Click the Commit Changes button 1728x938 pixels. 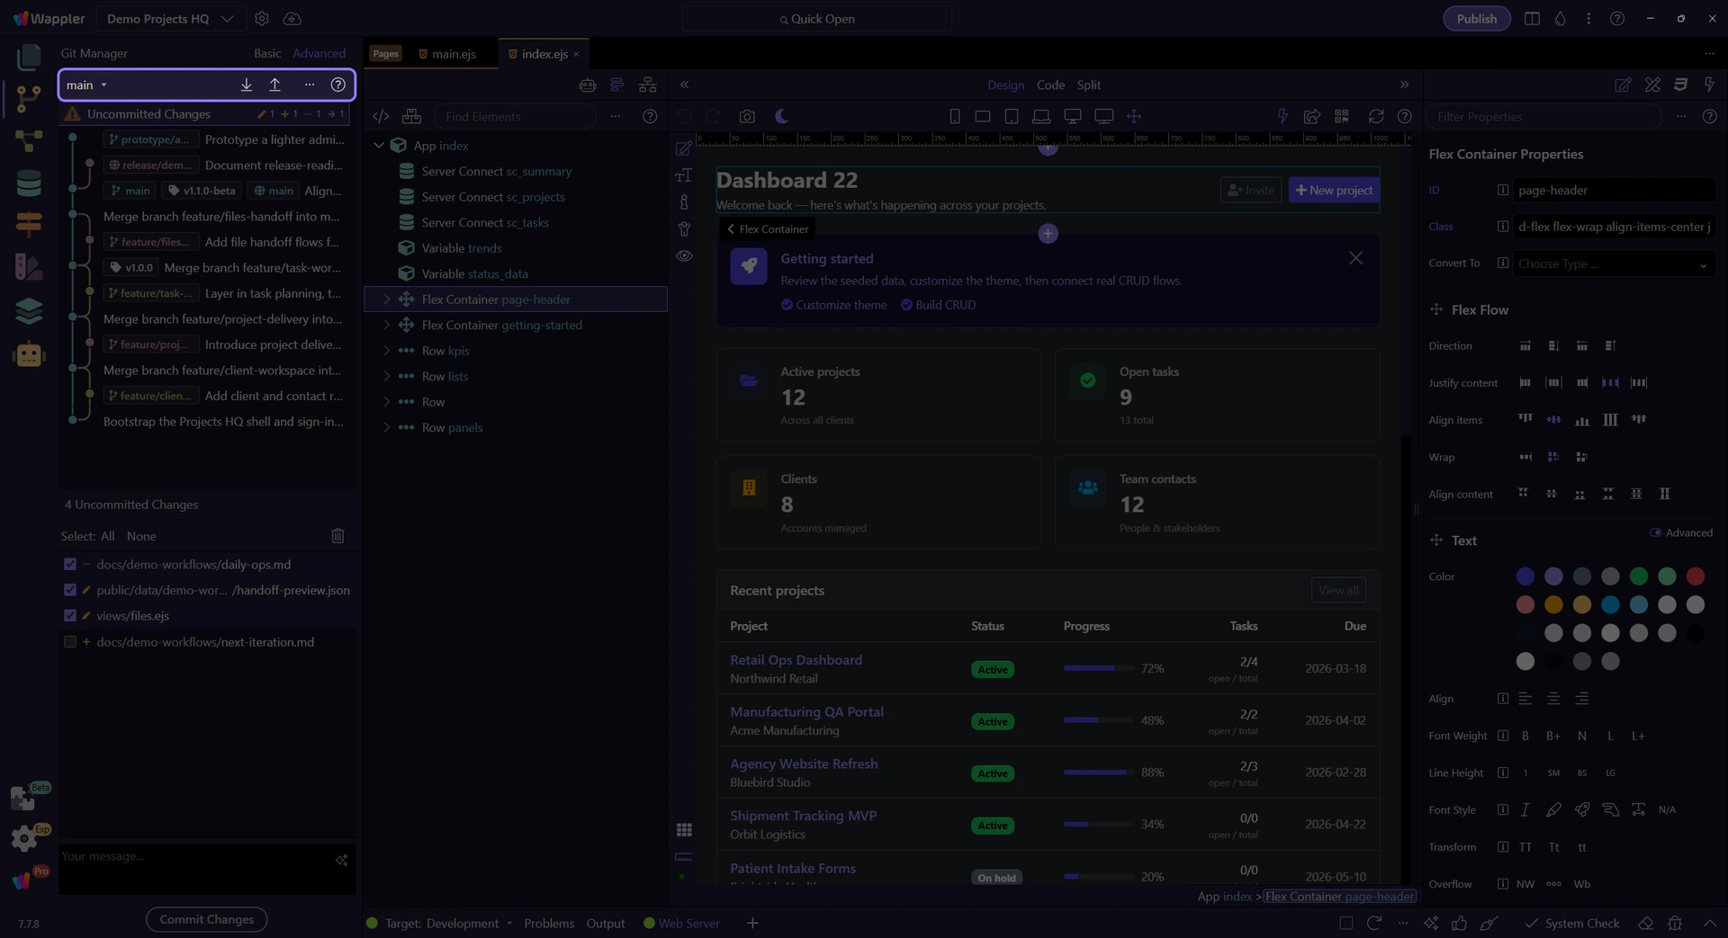coord(206,919)
